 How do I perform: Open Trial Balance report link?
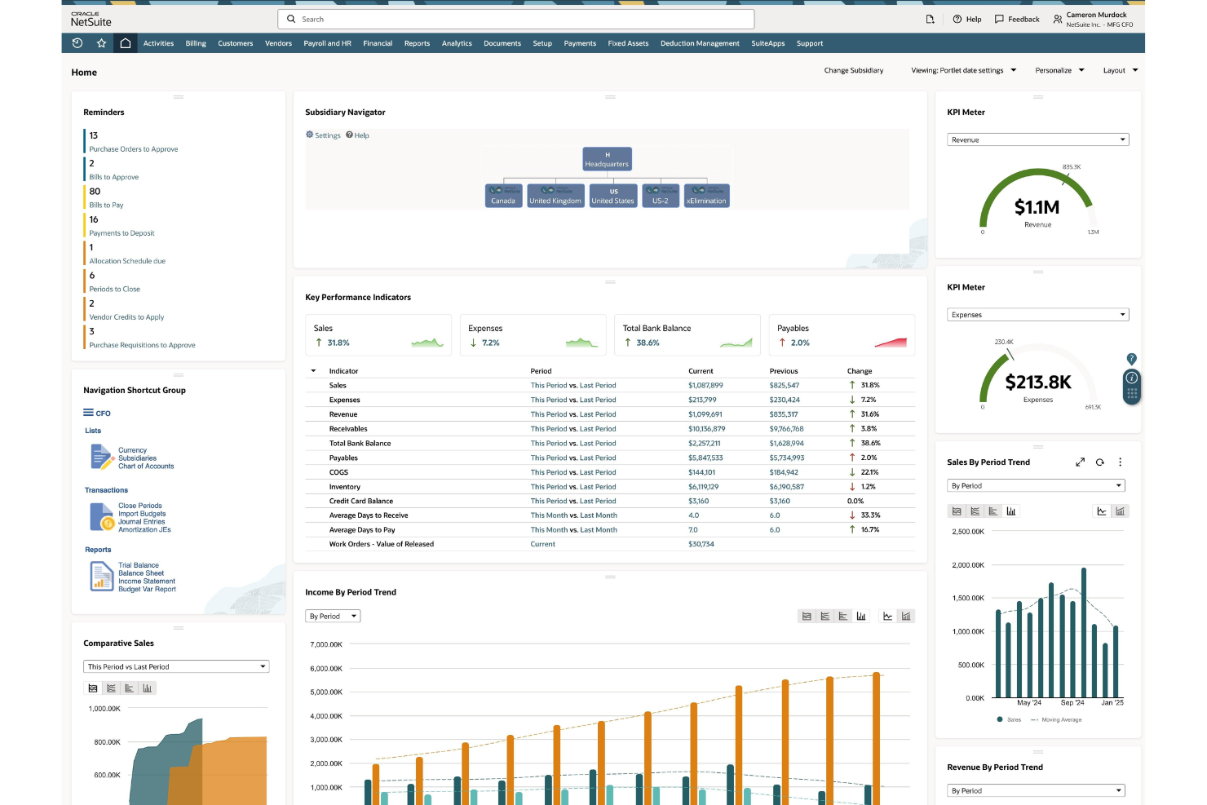click(139, 565)
